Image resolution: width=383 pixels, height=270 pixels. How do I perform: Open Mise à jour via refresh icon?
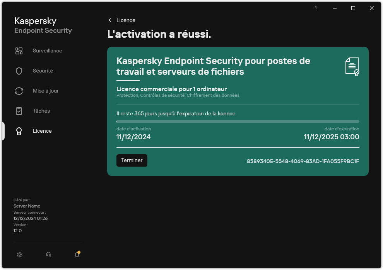click(x=19, y=91)
